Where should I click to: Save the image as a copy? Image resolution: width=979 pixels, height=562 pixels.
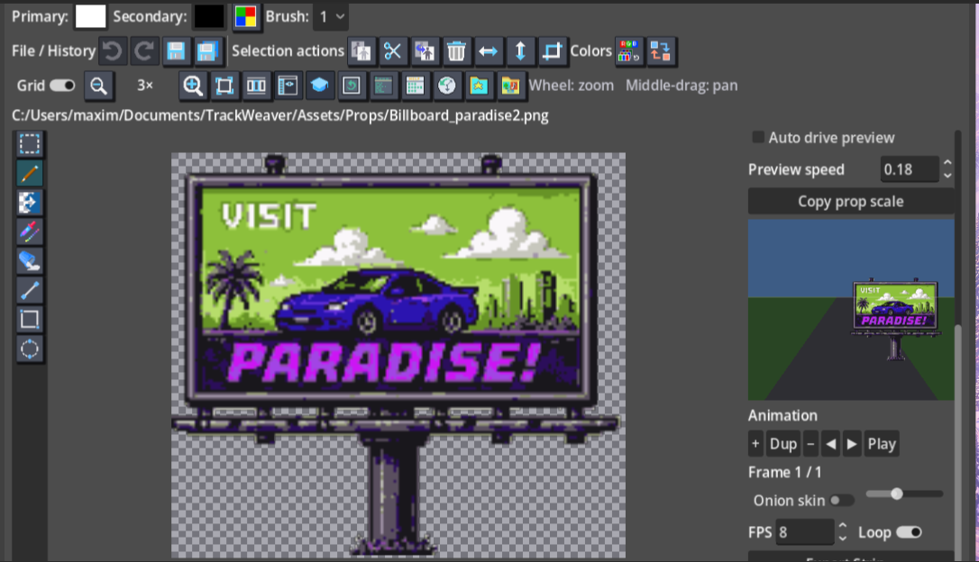pyautogui.click(x=207, y=51)
